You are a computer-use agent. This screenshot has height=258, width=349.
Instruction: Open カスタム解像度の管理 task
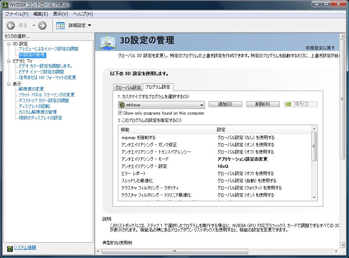pyautogui.click(x=38, y=112)
